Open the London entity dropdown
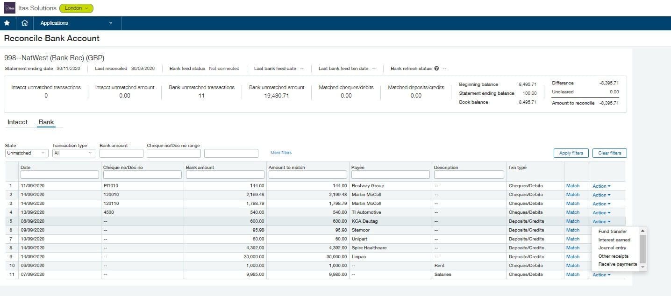This screenshot has width=671, height=296. point(76,8)
